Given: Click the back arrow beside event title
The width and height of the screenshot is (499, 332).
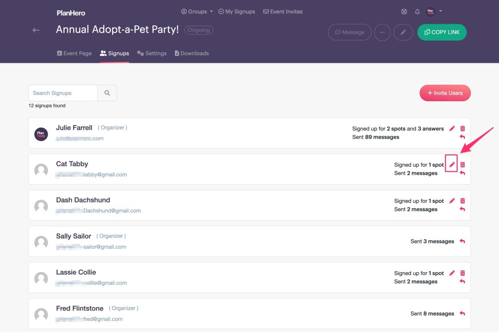Looking at the screenshot, I should [36, 30].
